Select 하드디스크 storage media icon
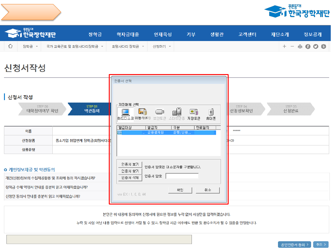Image resolution: width=331 pixels, height=248 pixels. 125,114
